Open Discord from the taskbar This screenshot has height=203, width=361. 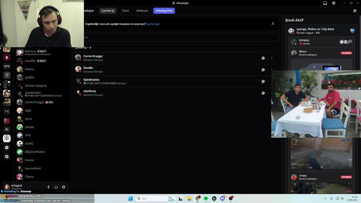[223, 198]
